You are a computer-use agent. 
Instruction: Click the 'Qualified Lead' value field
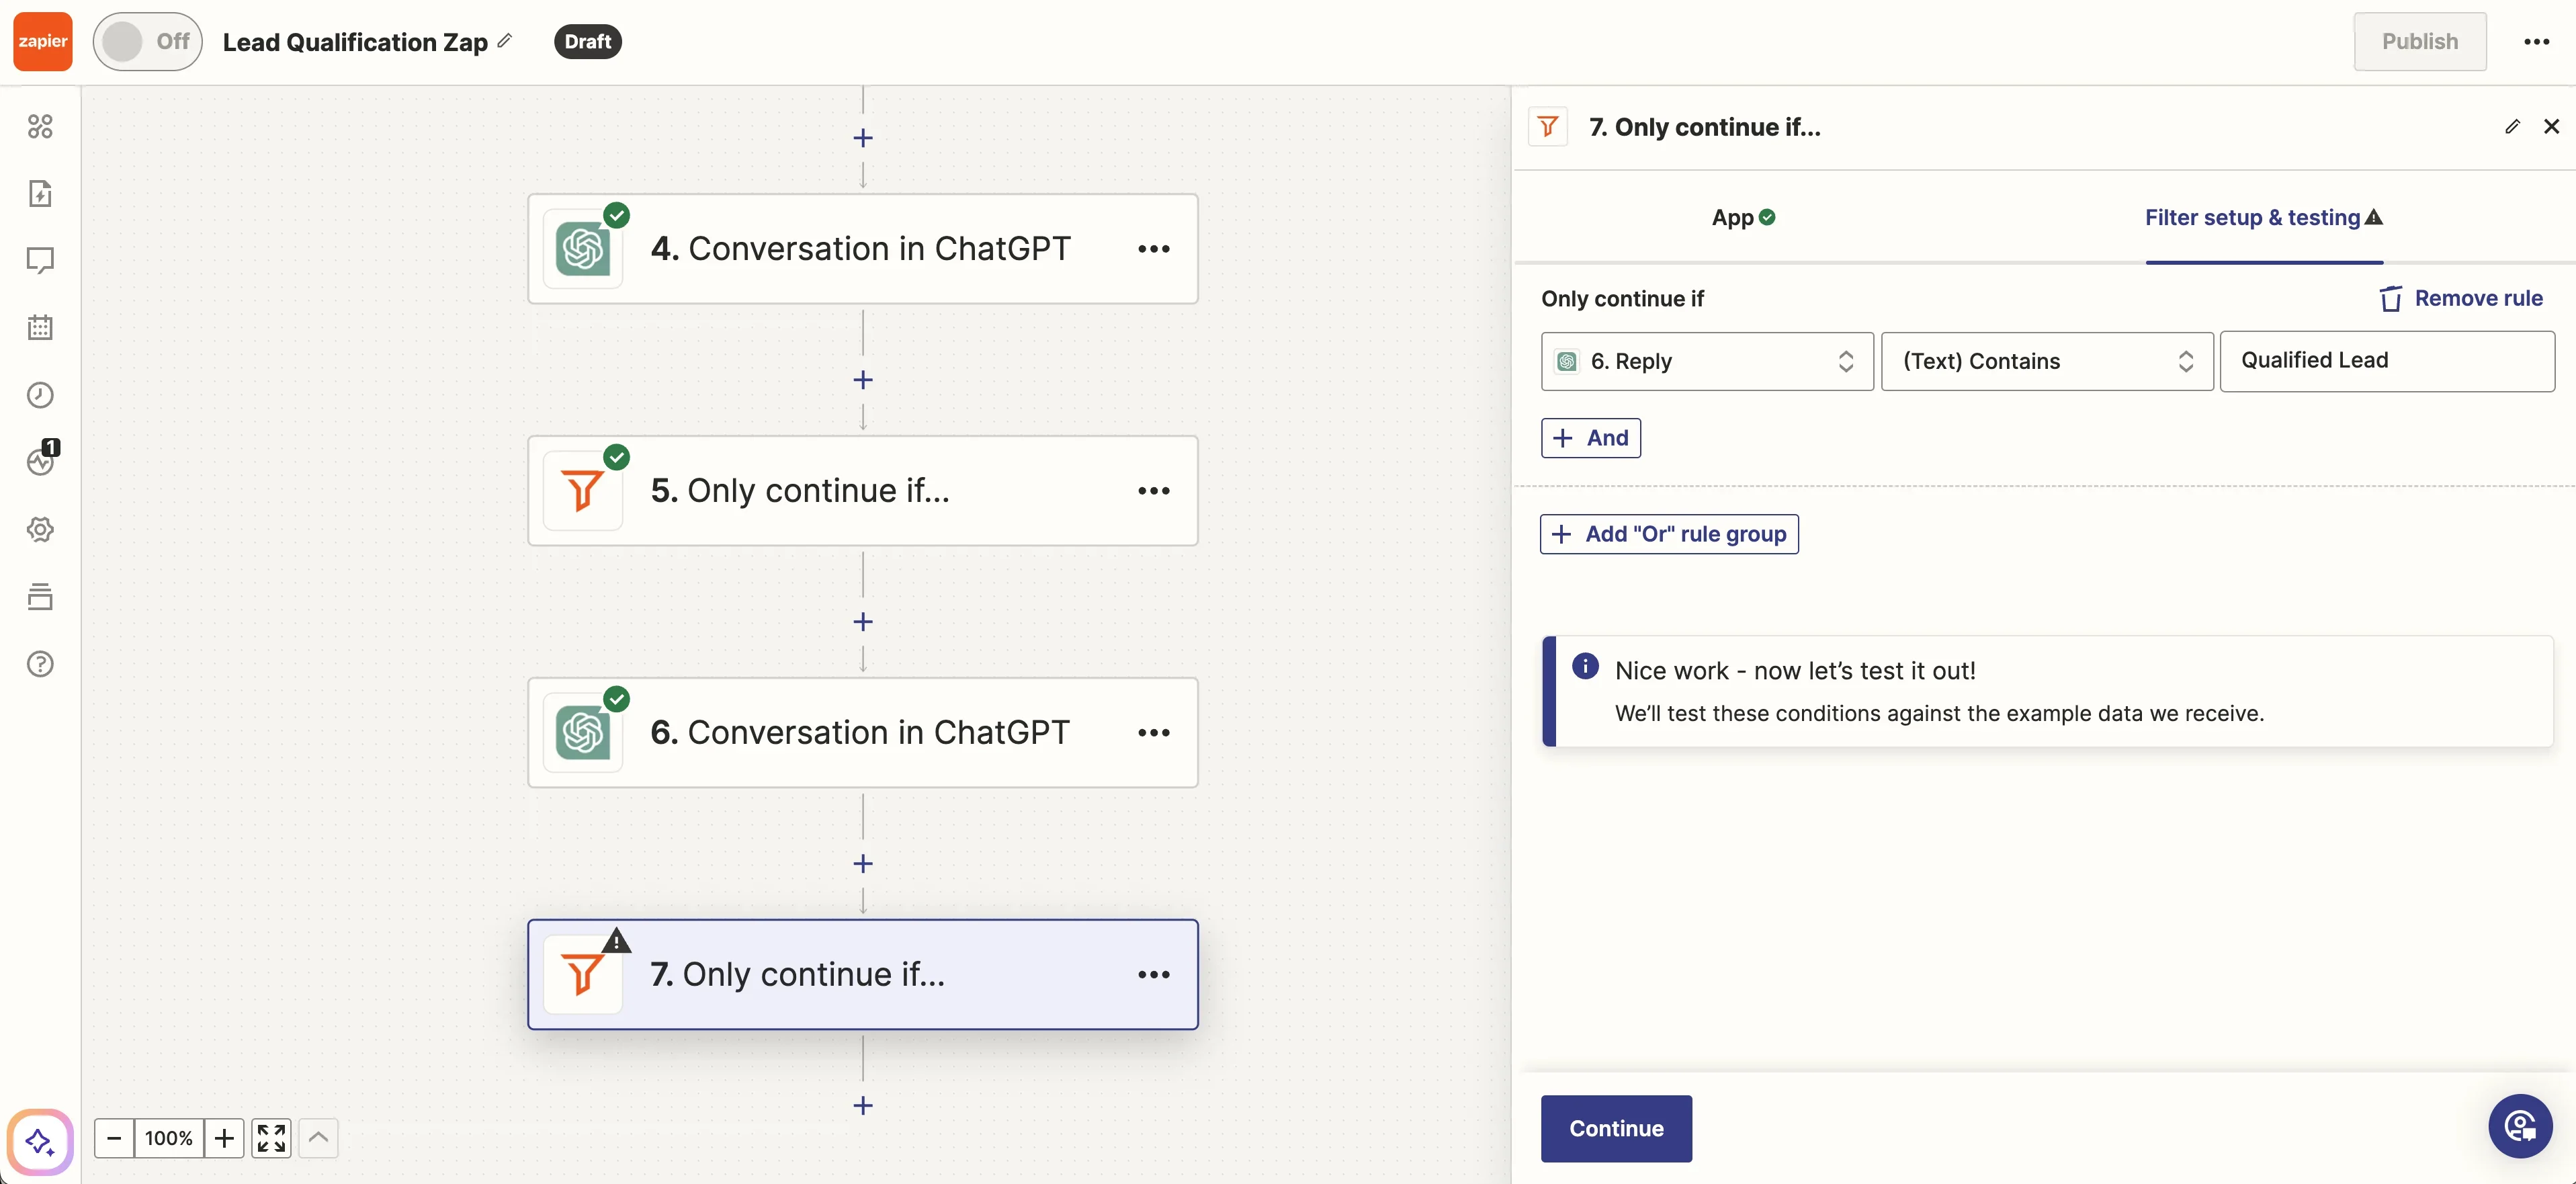click(2386, 361)
